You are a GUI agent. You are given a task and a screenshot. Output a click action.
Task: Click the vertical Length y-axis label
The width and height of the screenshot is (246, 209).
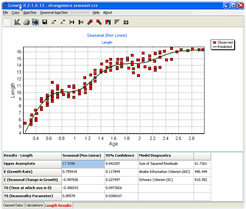click(13, 90)
